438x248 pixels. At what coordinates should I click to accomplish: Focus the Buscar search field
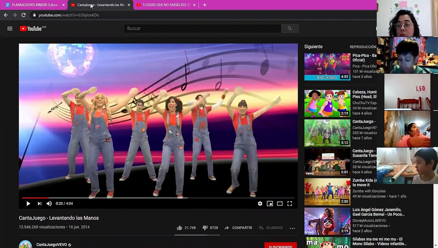click(202, 29)
